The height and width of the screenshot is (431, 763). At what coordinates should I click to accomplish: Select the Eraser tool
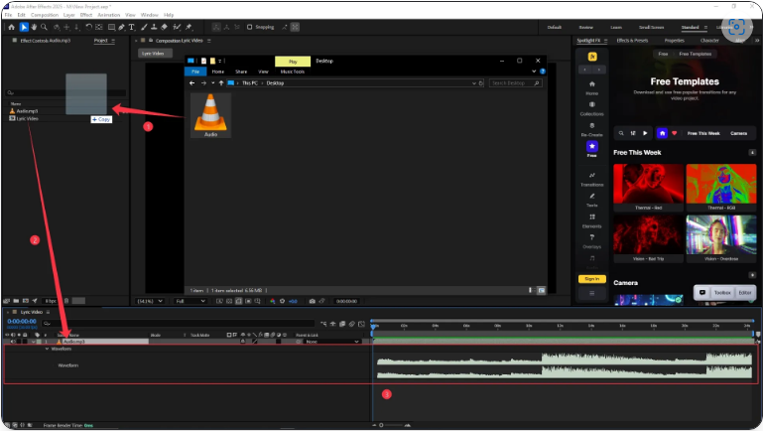click(164, 27)
